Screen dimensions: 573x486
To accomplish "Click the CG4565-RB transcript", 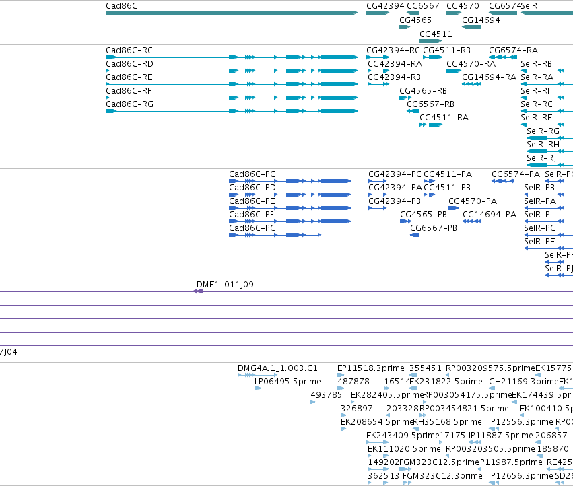I will click(405, 98).
